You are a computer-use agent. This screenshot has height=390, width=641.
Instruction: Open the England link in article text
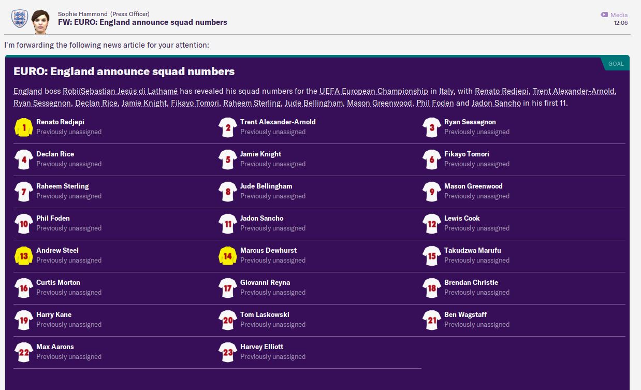point(28,91)
